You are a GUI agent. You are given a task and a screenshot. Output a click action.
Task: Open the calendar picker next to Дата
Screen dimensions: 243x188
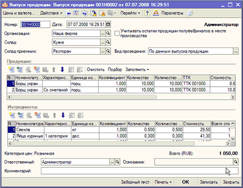108,24
